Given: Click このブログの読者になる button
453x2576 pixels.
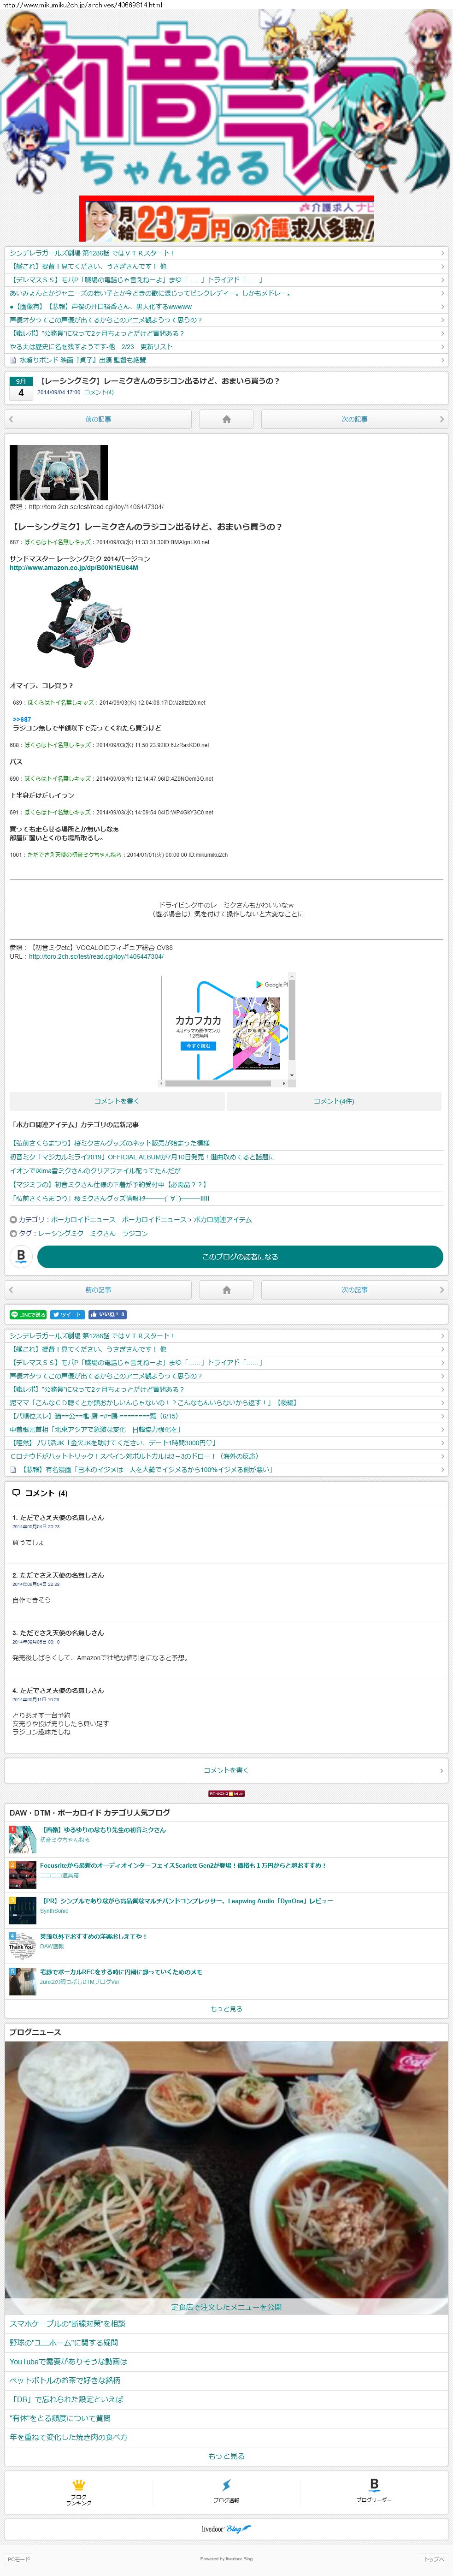Looking at the screenshot, I should click(240, 1257).
